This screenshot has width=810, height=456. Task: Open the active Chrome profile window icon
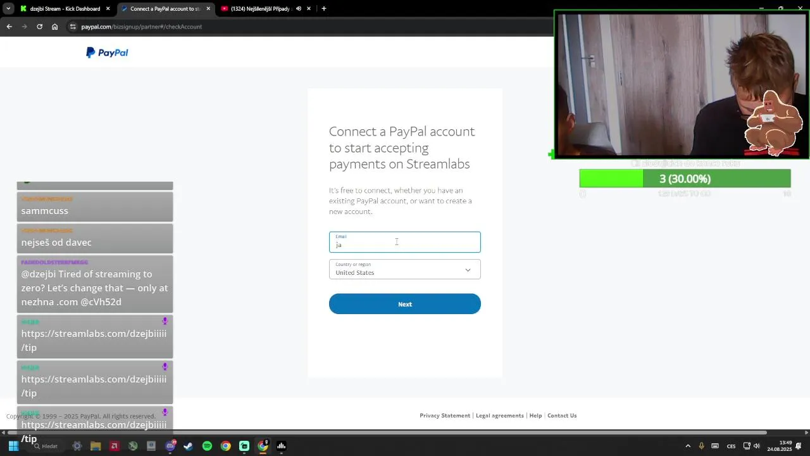tap(263, 446)
